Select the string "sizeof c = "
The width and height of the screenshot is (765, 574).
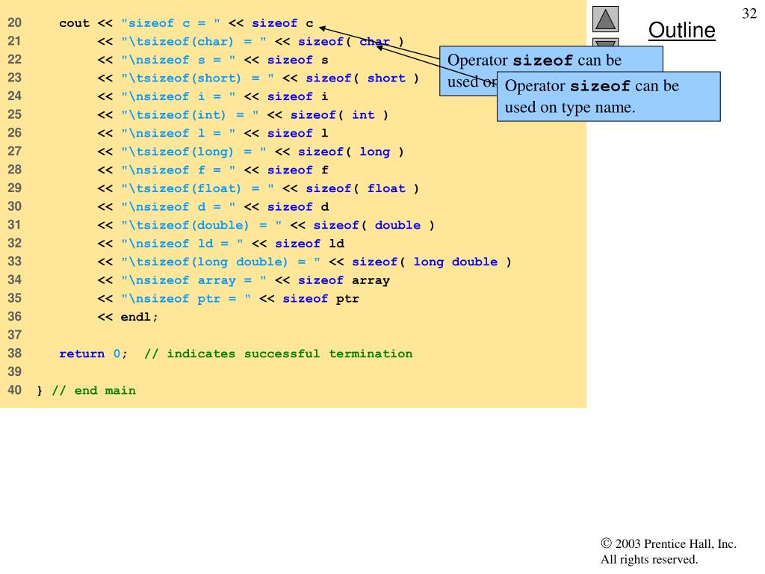point(171,23)
